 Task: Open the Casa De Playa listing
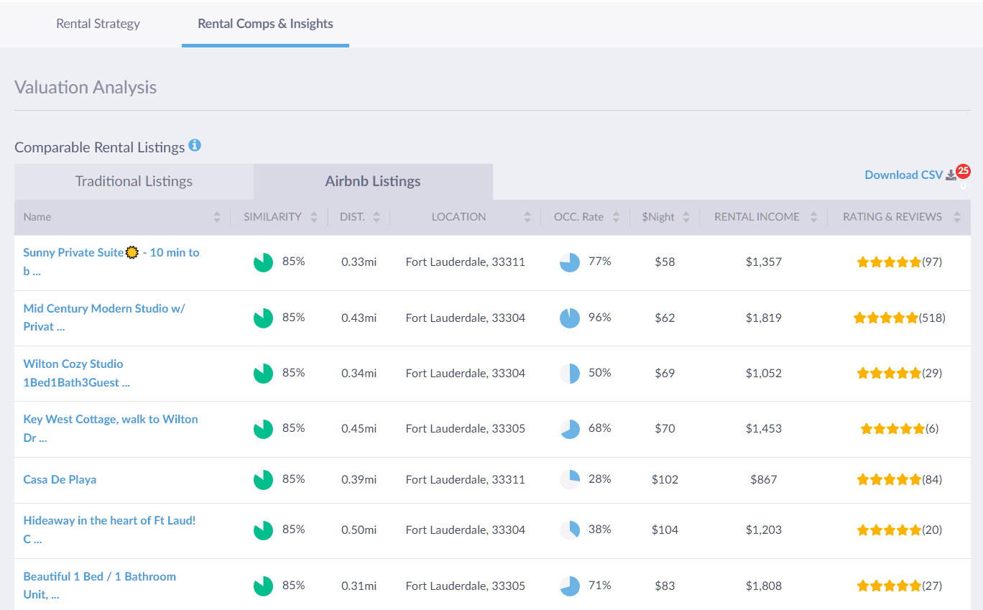click(x=60, y=479)
